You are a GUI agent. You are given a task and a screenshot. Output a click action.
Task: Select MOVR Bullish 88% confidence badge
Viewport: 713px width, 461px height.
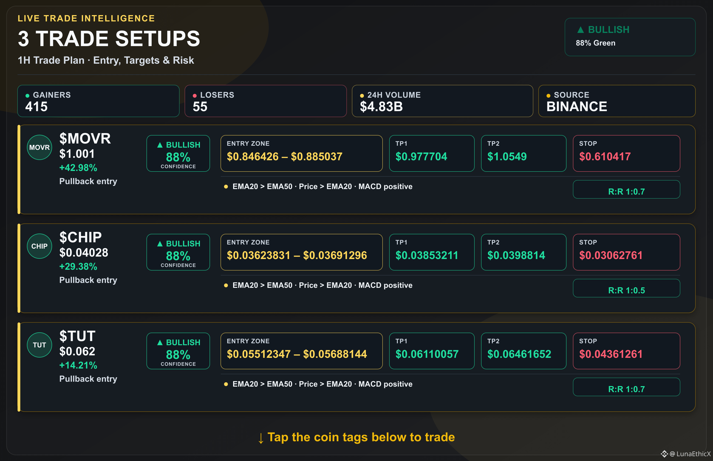tap(178, 153)
